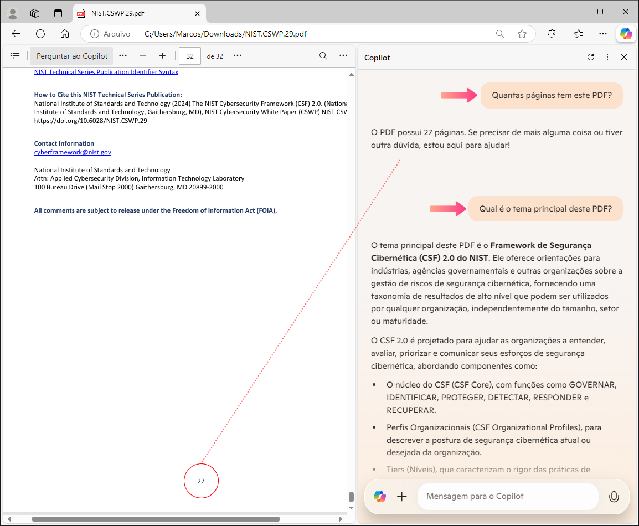Open NIST Technical Series Publication Identifier Syntax link
639x526 pixels.
(x=106, y=72)
